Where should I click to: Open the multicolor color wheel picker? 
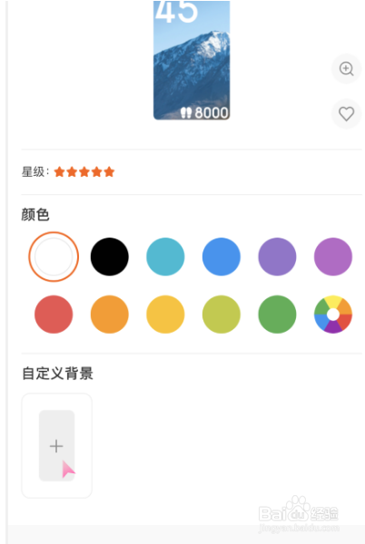point(333,315)
